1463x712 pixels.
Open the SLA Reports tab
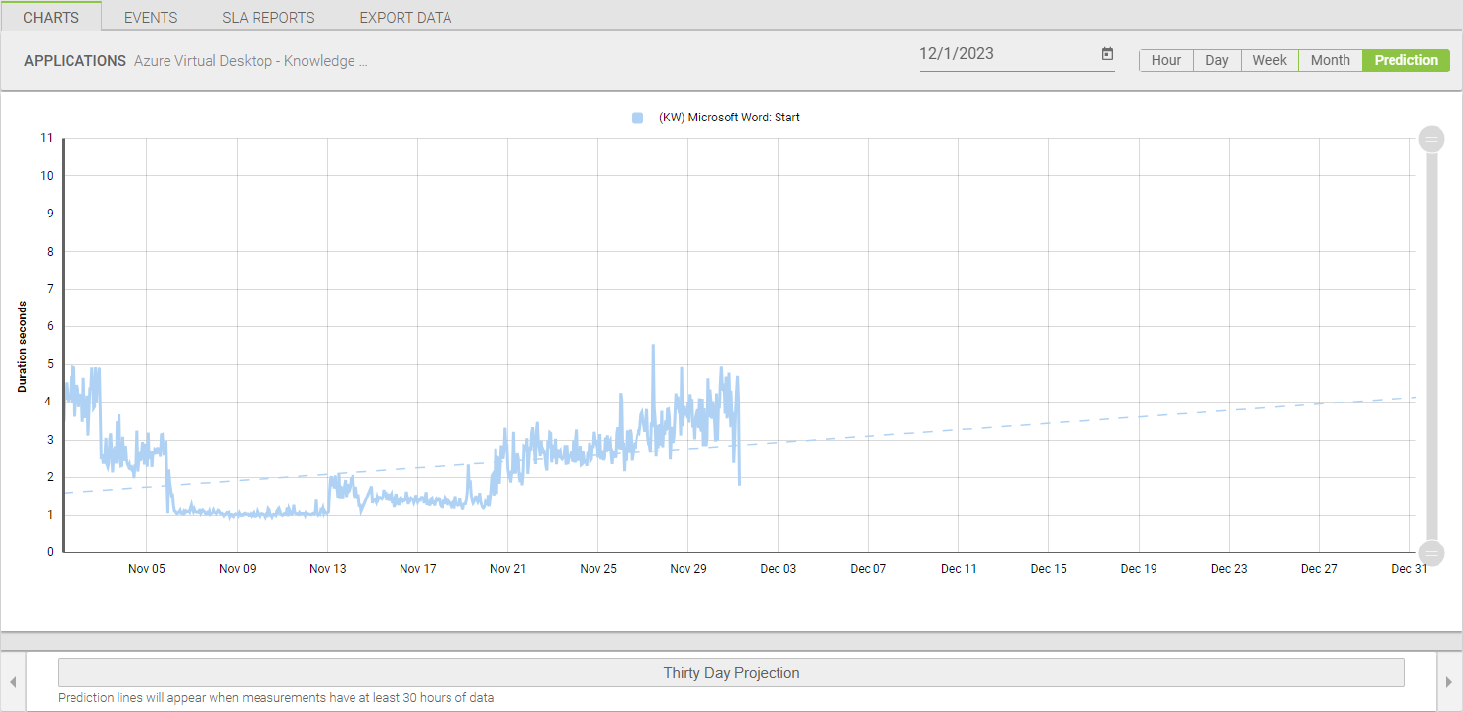[x=268, y=17]
